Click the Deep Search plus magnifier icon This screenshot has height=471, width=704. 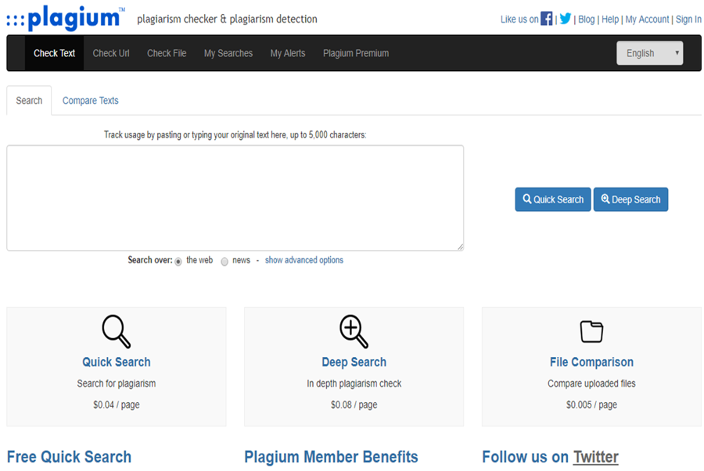point(354,332)
